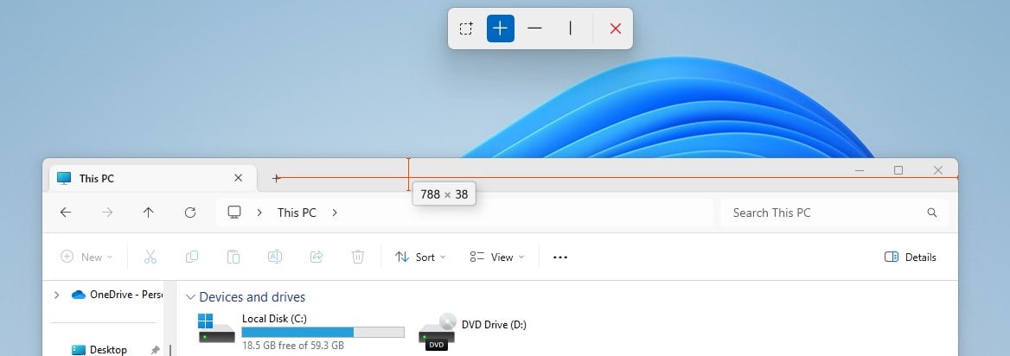
Task: Click the Share icon
Action: 316,257
